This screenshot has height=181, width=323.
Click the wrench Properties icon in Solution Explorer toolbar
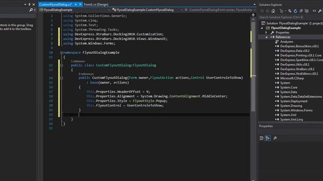(319, 11)
